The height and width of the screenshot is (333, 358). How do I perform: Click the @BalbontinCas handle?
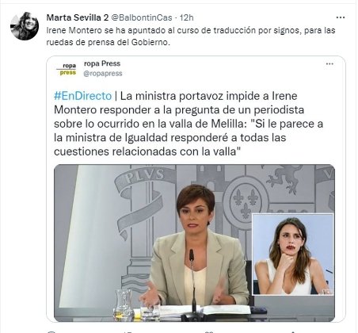pyautogui.click(x=141, y=17)
